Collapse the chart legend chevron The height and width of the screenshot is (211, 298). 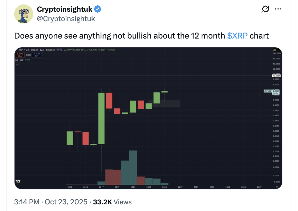pyautogui.click(x=17, y=64)
